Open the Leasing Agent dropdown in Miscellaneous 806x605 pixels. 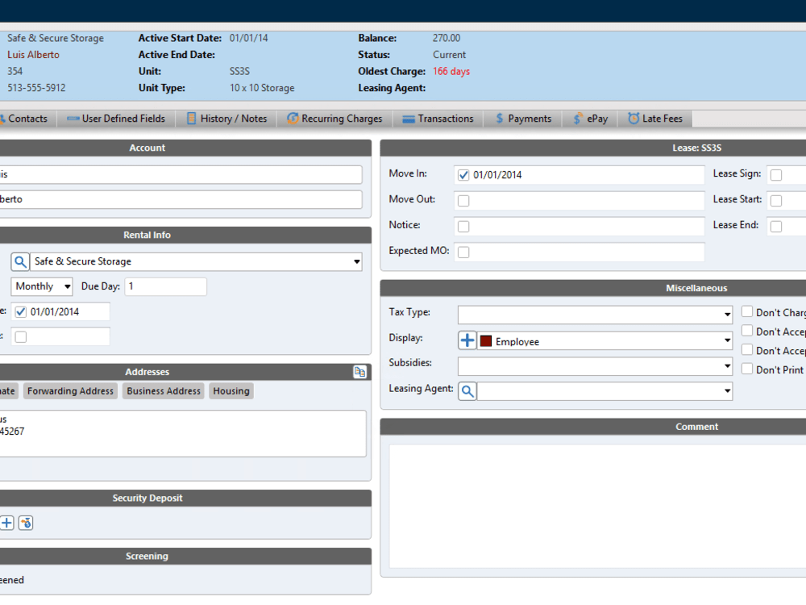point(727,391)
